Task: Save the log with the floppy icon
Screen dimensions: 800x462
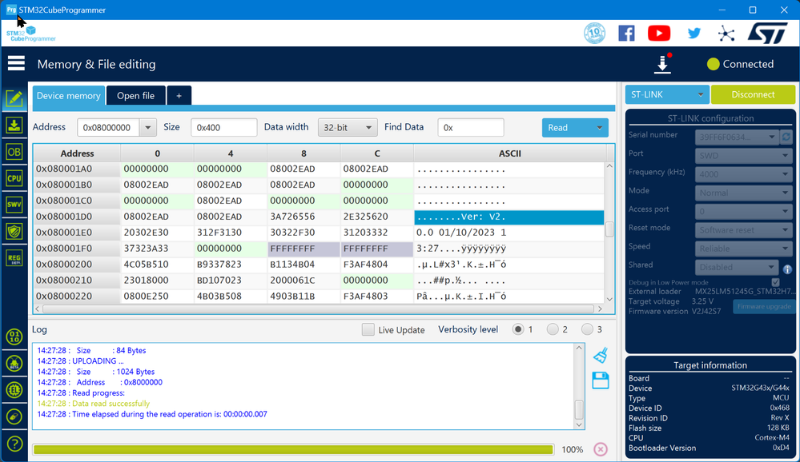Action: coord(601,380)
